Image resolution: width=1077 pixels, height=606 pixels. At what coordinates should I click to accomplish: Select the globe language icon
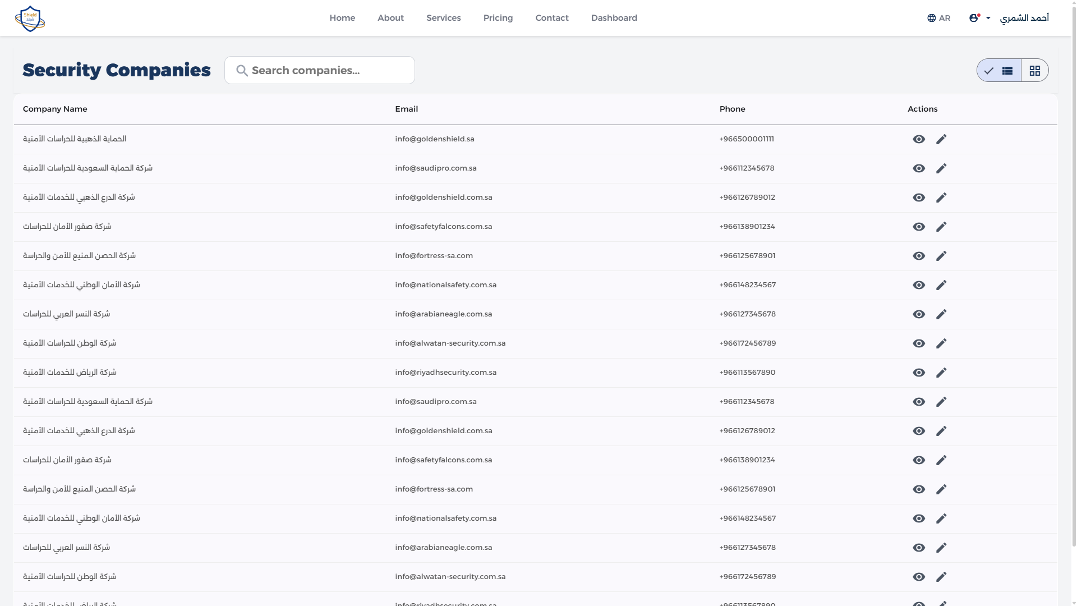pyautogui.click(x=931, y=17)
